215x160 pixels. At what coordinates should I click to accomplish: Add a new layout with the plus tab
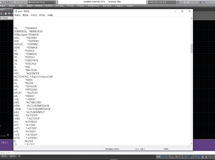(19, 156)
